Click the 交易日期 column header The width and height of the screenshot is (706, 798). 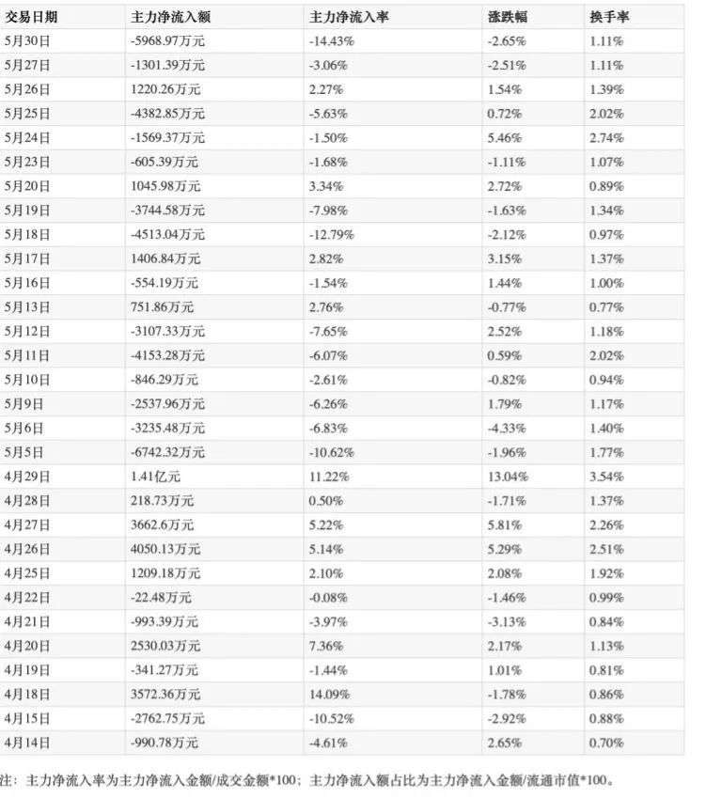31,17
